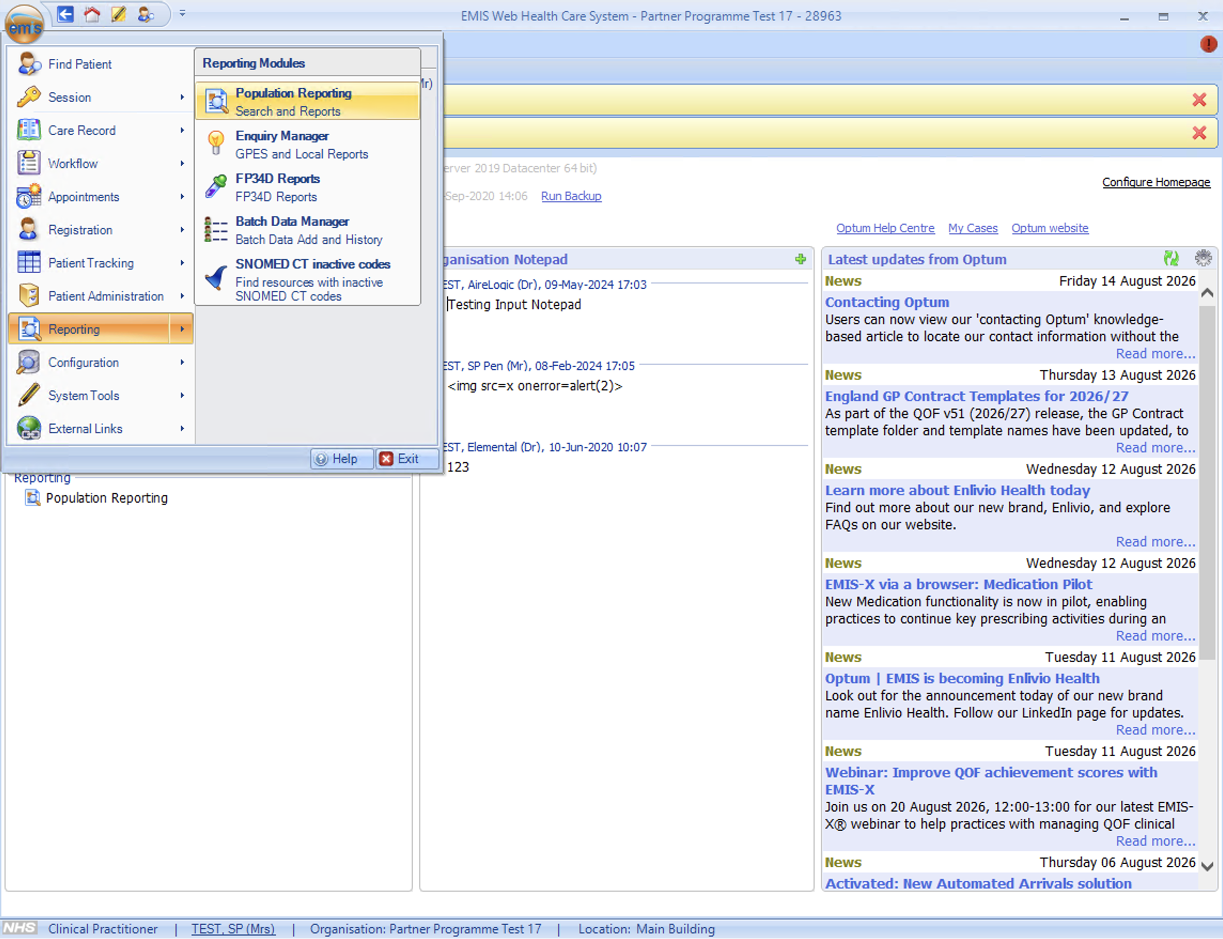Image resolution: width=1223 pixels, height=939 pixels.
Task: Open the Optum updates settings gear
Action: (x=1203, y=258)
